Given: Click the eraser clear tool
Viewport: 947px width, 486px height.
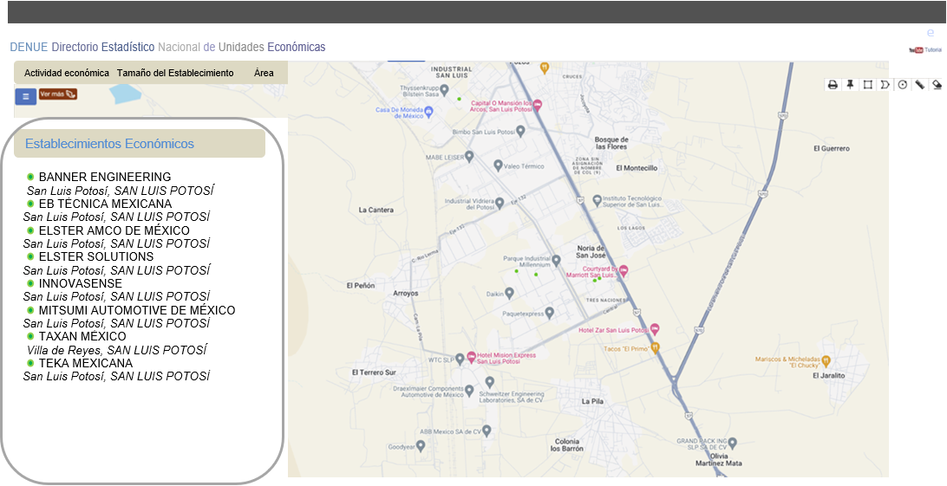Looking at the screenshot, I should coord(937,84).
